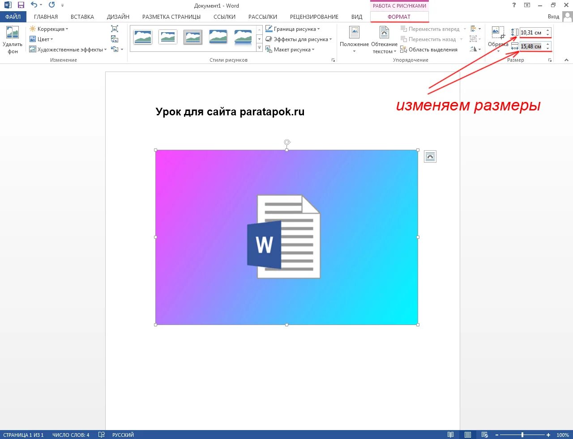Click the greyed Переместить вперед button
Viewport: 573px width, 439px height.
tap(433, 29)
